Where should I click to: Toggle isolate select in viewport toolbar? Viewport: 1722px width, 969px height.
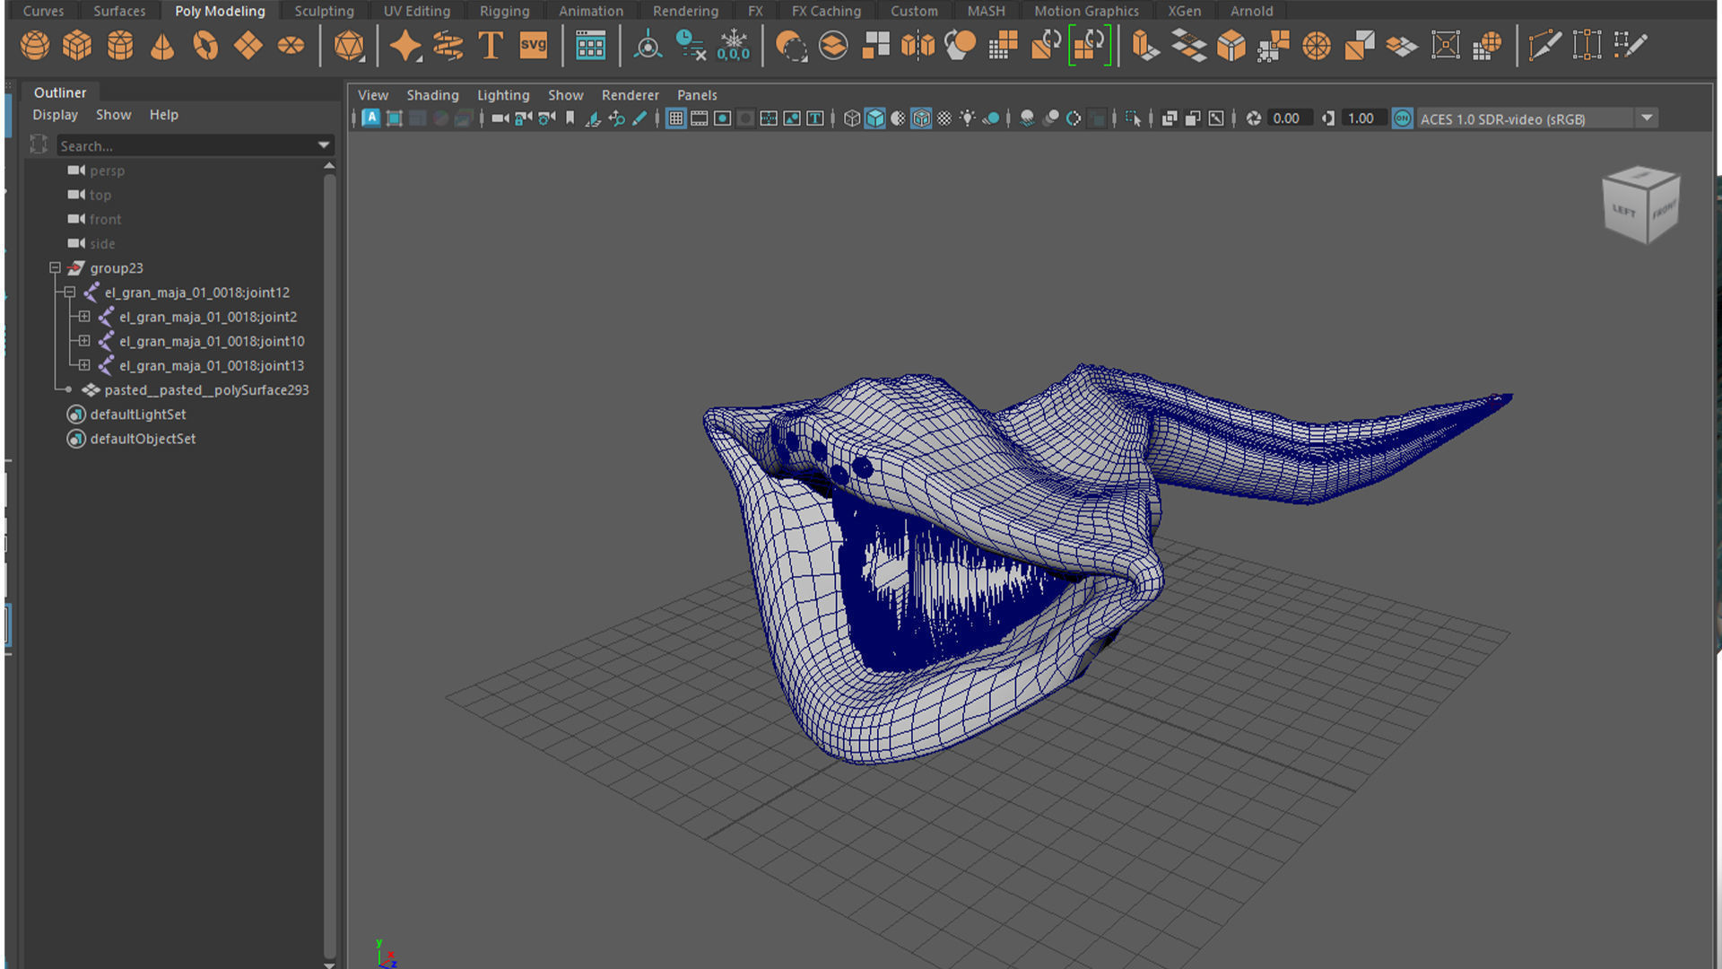point(1133,118)
